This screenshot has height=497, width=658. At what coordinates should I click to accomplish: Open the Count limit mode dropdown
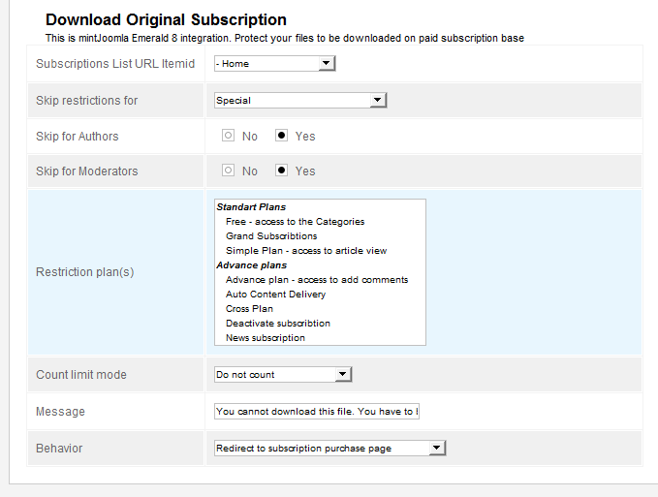[282, 375]
